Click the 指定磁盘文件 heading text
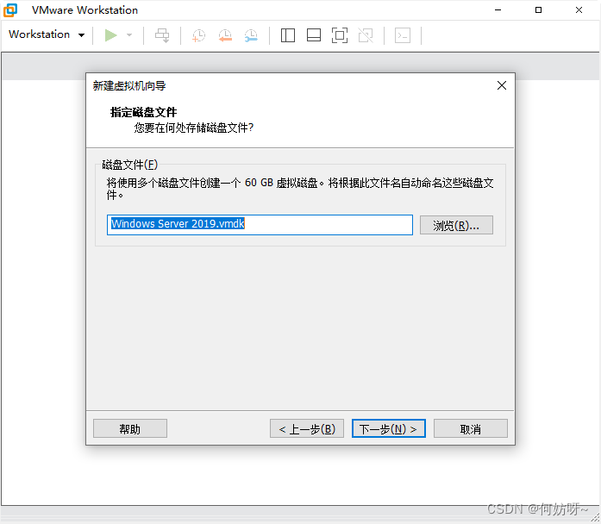The image size is (601, 524). pos(143,112)
